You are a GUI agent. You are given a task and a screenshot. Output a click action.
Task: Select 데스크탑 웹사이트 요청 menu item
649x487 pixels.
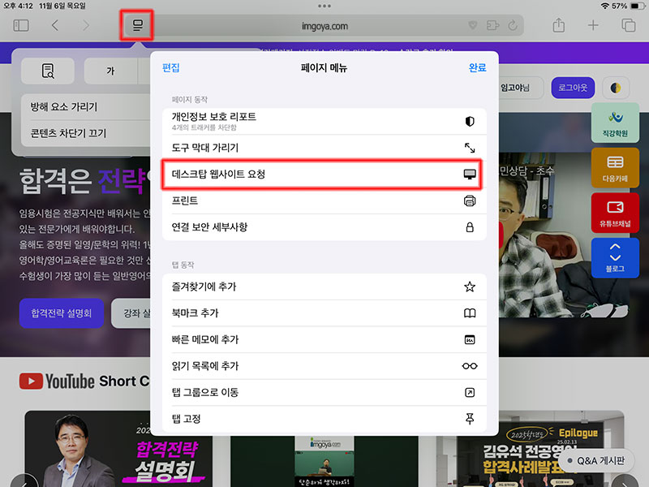point(322,175)
